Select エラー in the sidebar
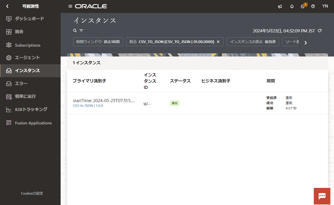Screen dimensions: 334x205 coord(21,83)
